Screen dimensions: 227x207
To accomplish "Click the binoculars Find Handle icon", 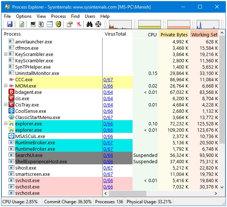I will [90, 24].
